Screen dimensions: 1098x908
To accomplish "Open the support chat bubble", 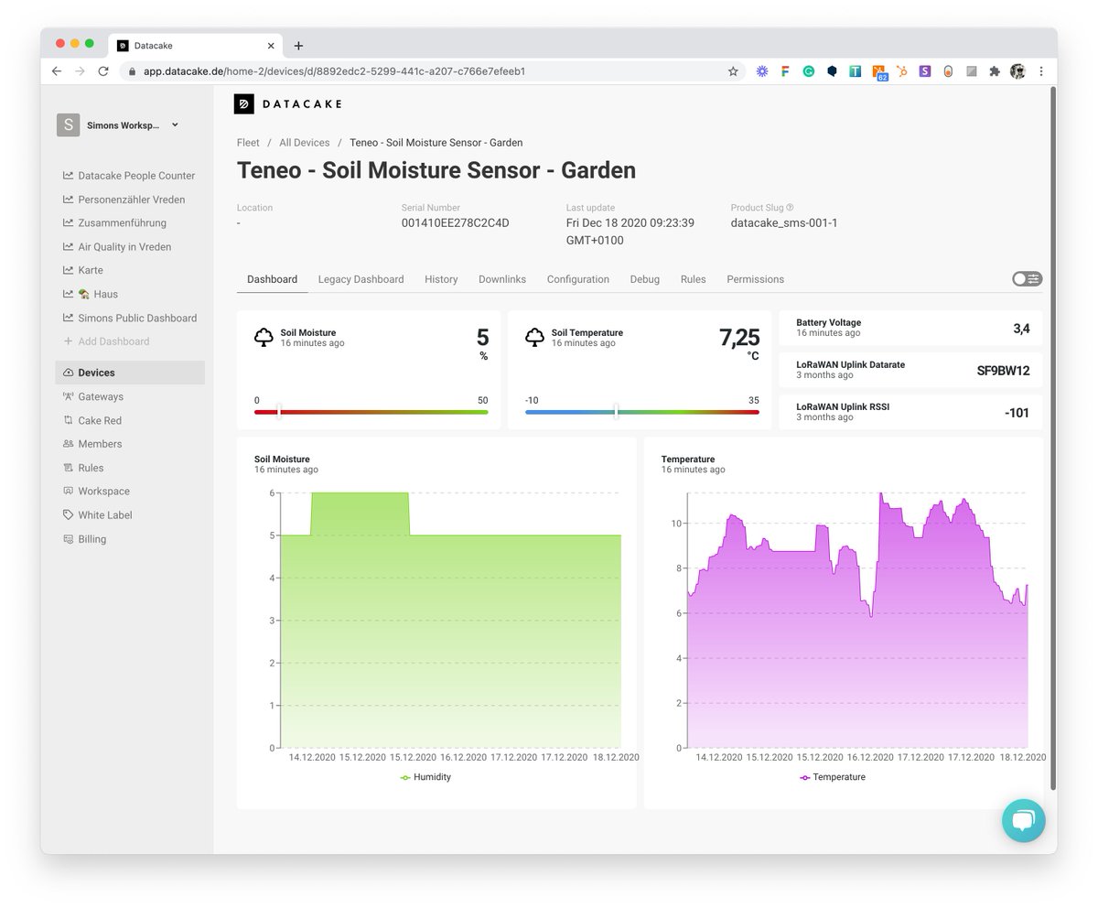I will [x=1023, y=820].
